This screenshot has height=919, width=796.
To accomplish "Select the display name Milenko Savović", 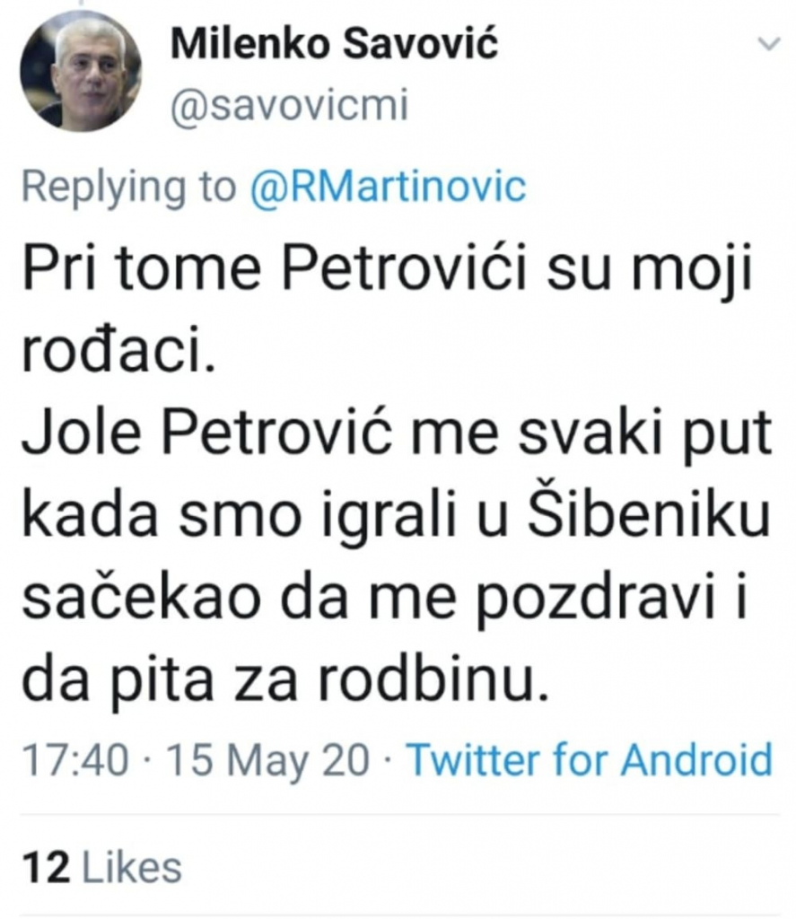I will coord(331,43).
